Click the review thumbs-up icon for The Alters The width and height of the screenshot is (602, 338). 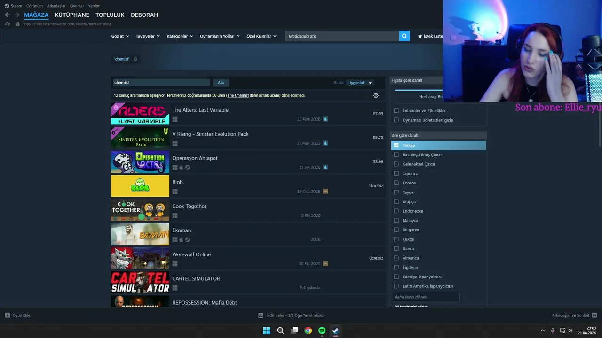pyautogui.click(x=325, y=119)
